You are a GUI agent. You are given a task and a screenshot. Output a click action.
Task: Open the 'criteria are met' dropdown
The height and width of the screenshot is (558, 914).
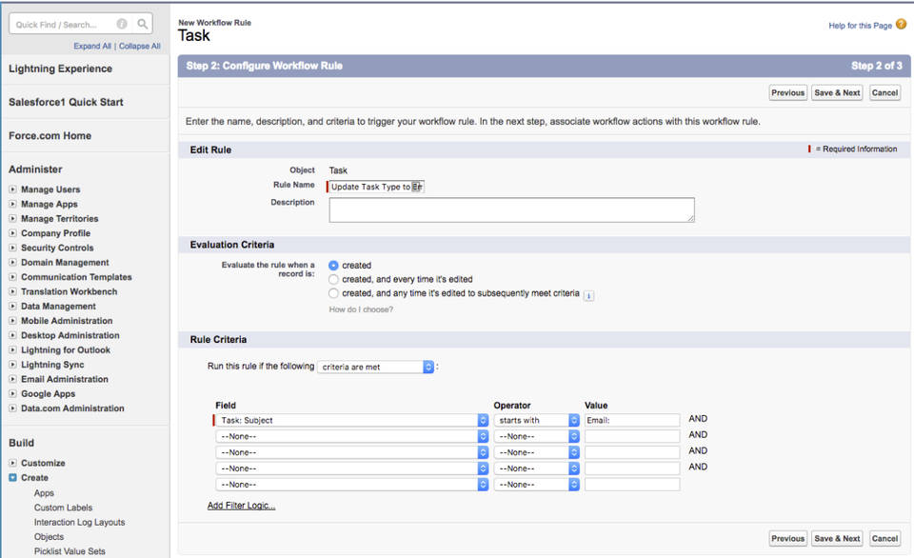[x=375, y=367]
